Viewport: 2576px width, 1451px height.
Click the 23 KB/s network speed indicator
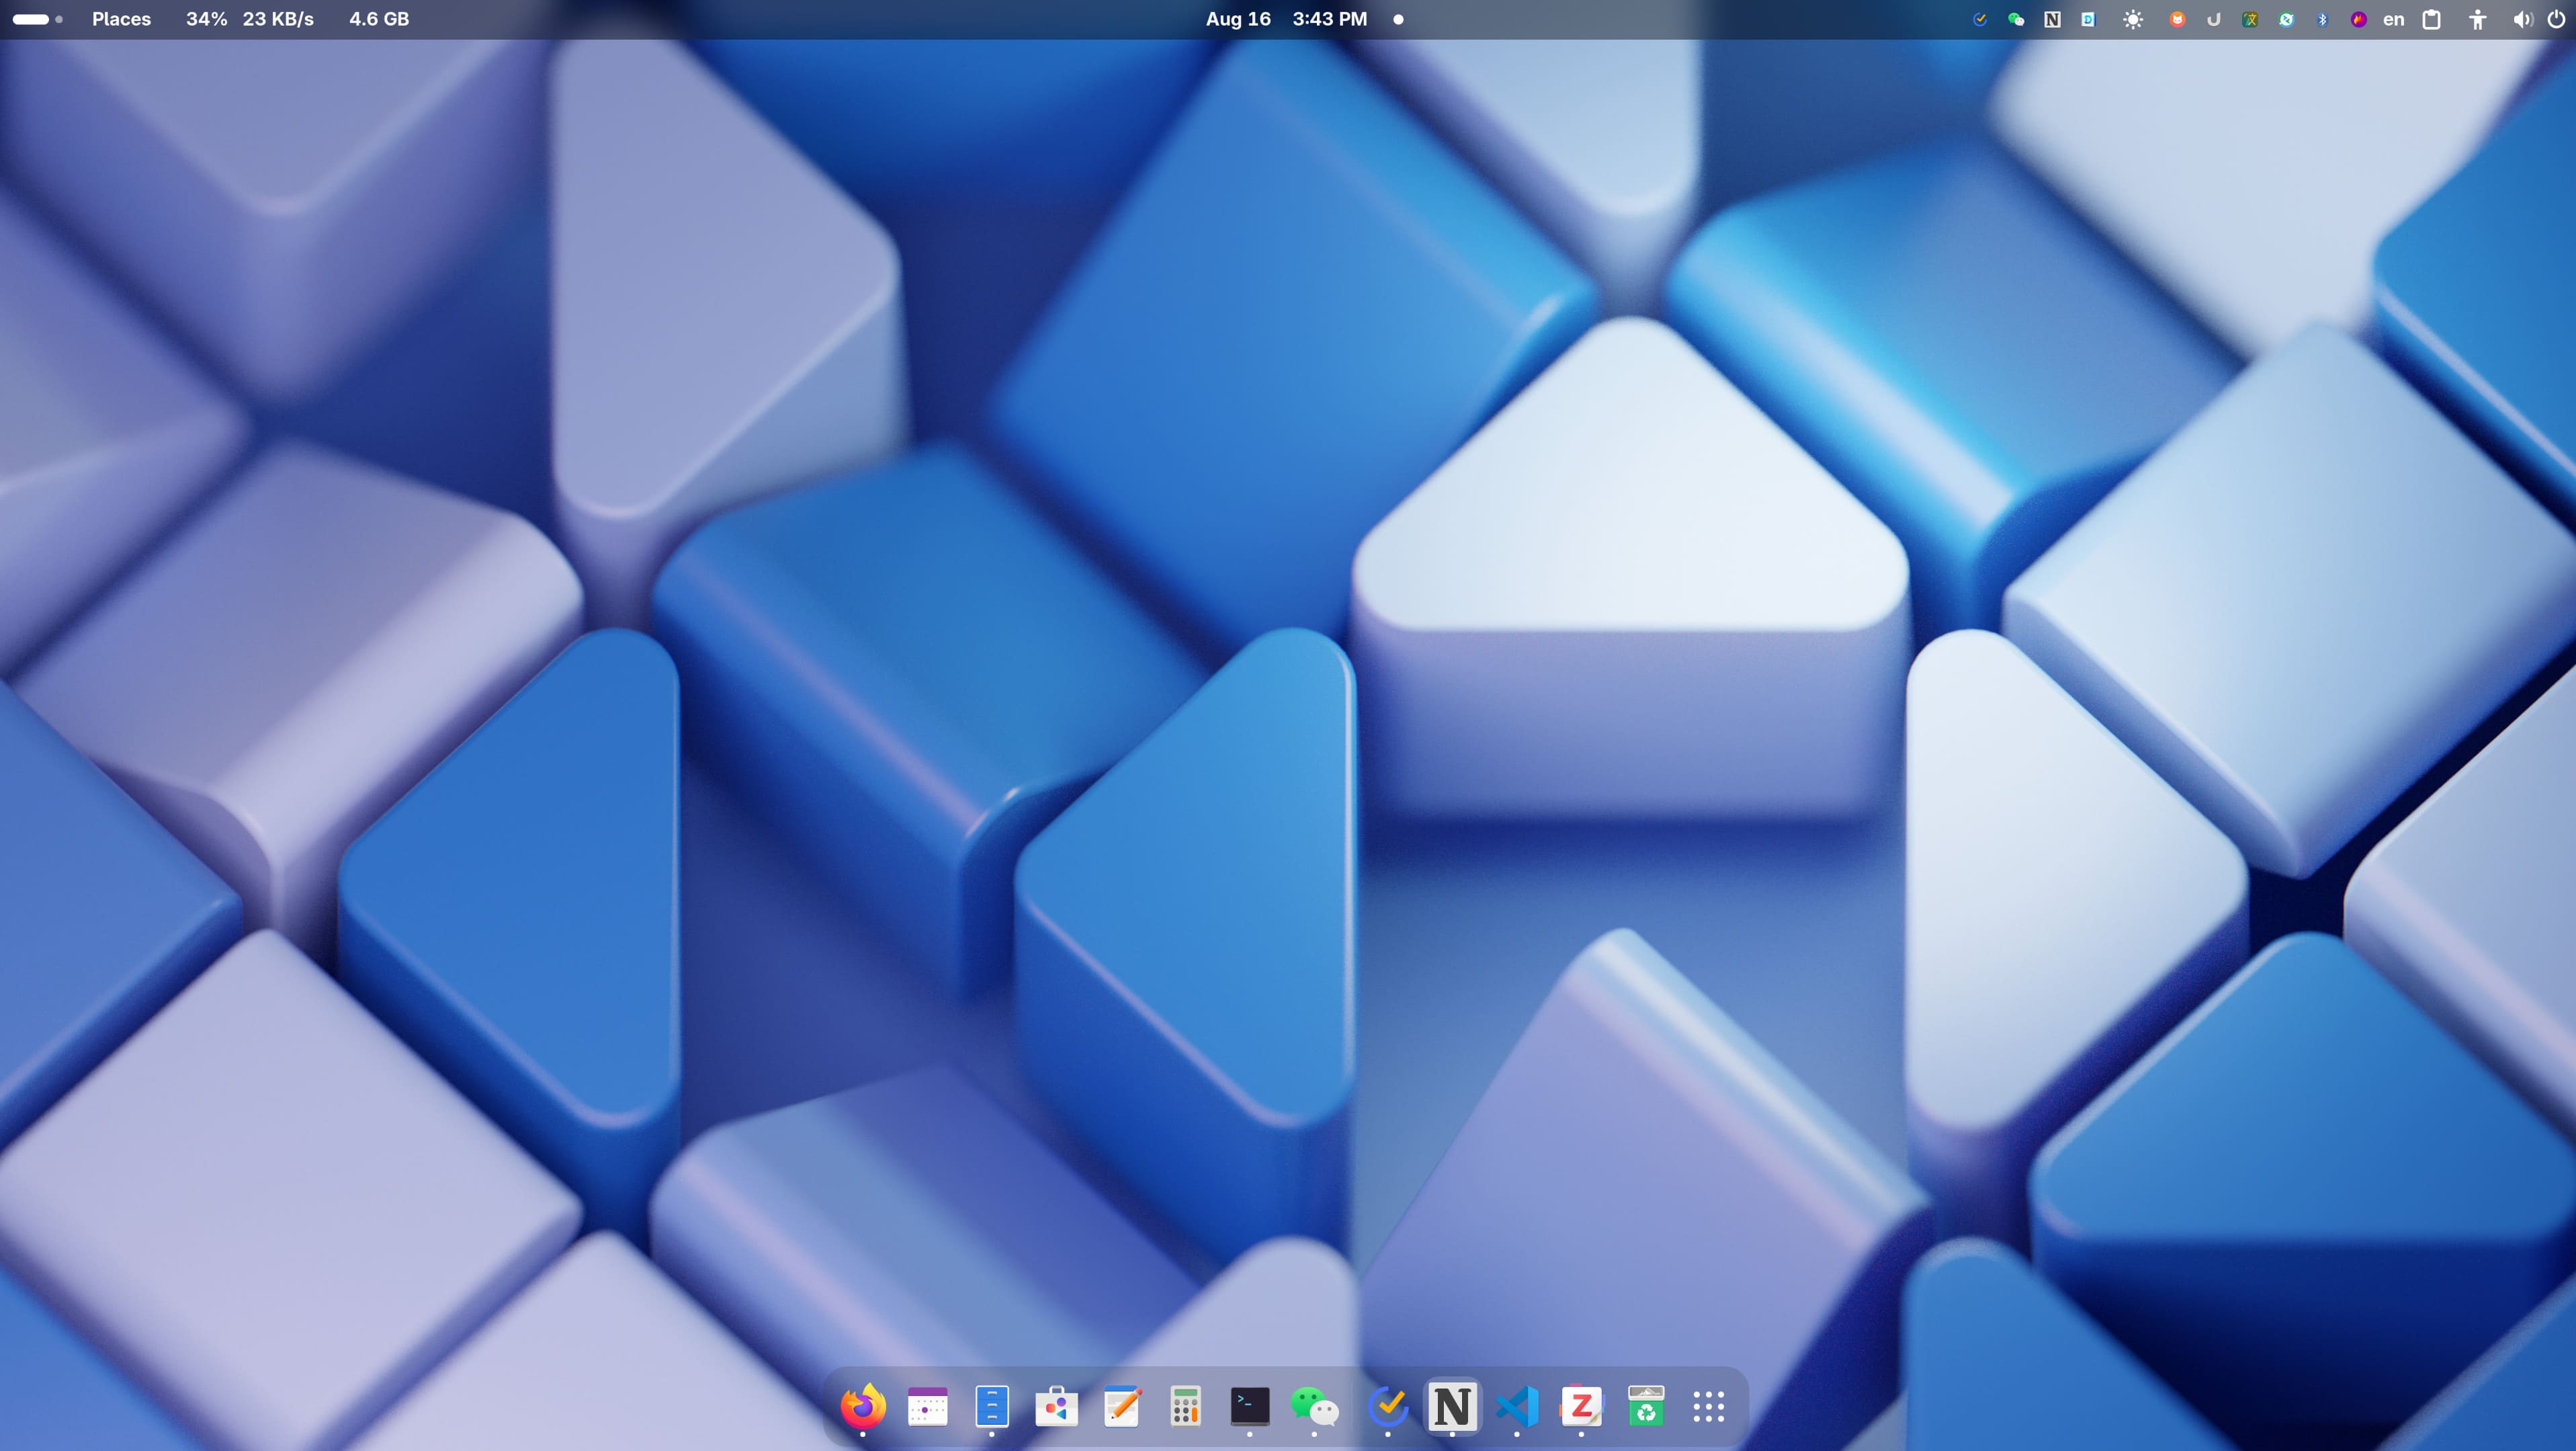point(278,19)
